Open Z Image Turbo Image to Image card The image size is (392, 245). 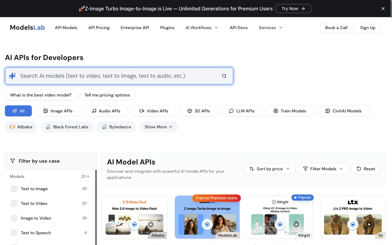pyautogui.click(x=207, y=217)
